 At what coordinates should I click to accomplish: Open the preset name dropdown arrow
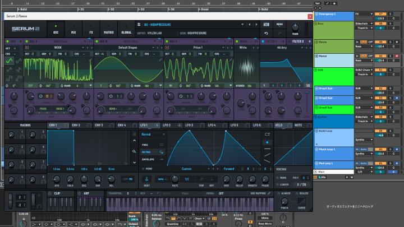tap(242, 25)
